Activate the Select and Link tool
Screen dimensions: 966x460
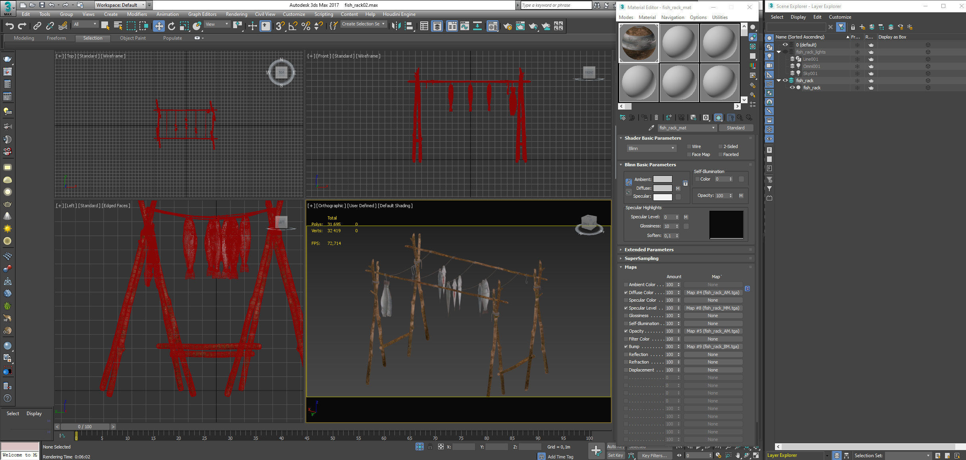(37, 26)
